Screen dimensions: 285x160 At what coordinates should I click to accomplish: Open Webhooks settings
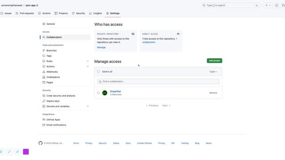click(x=52, y=72)
